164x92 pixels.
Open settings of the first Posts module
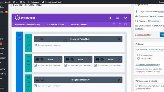click(37, 60)
